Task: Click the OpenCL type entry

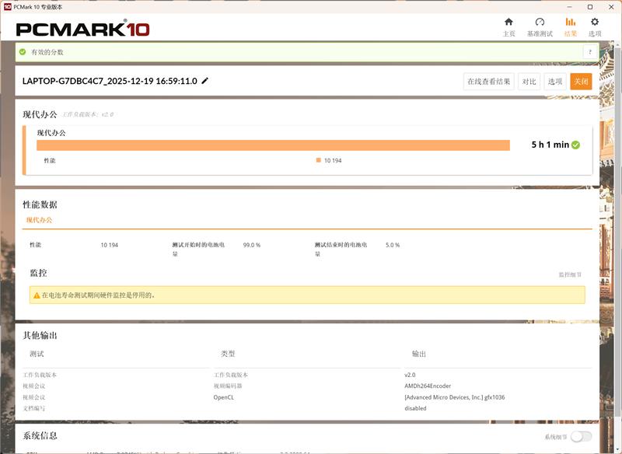Action: tap(224, 397)
